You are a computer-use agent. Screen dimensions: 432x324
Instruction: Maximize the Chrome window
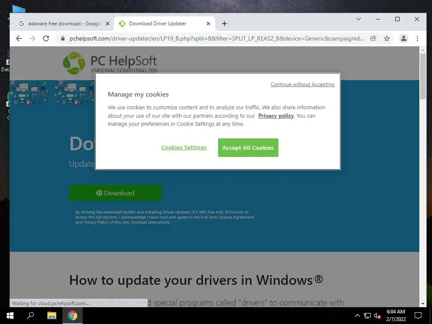coord(397,19)
